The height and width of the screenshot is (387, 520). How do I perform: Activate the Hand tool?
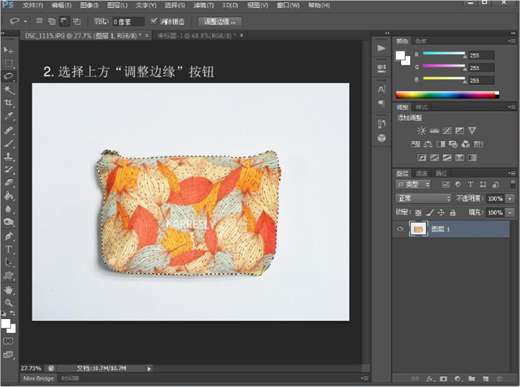point(9,290)
